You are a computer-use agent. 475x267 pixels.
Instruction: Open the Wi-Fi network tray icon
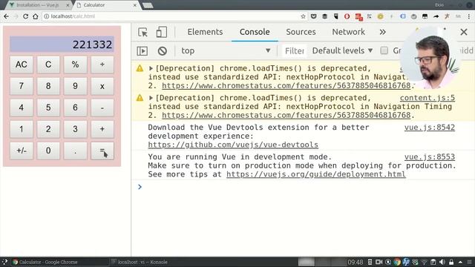[x=425, y=262]
